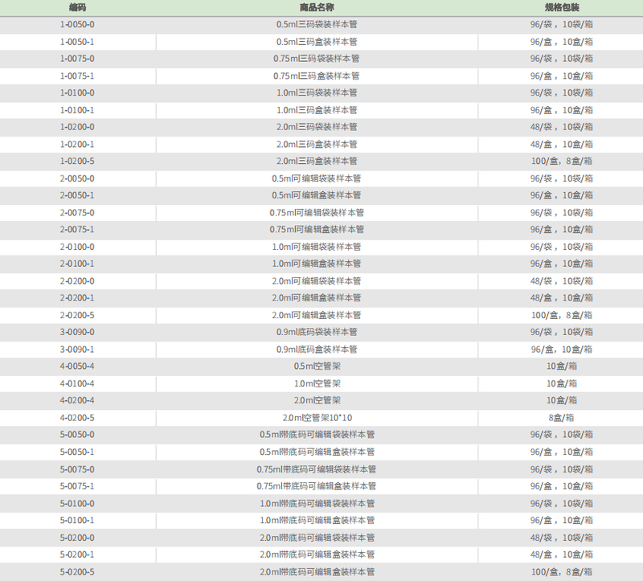643x581 pixels.
Task: Select product code 1-0200-5
Action: (x=77, y=161)
